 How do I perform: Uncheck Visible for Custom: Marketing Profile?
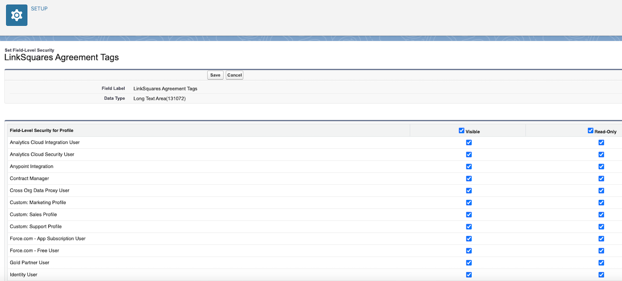[469, 203]
